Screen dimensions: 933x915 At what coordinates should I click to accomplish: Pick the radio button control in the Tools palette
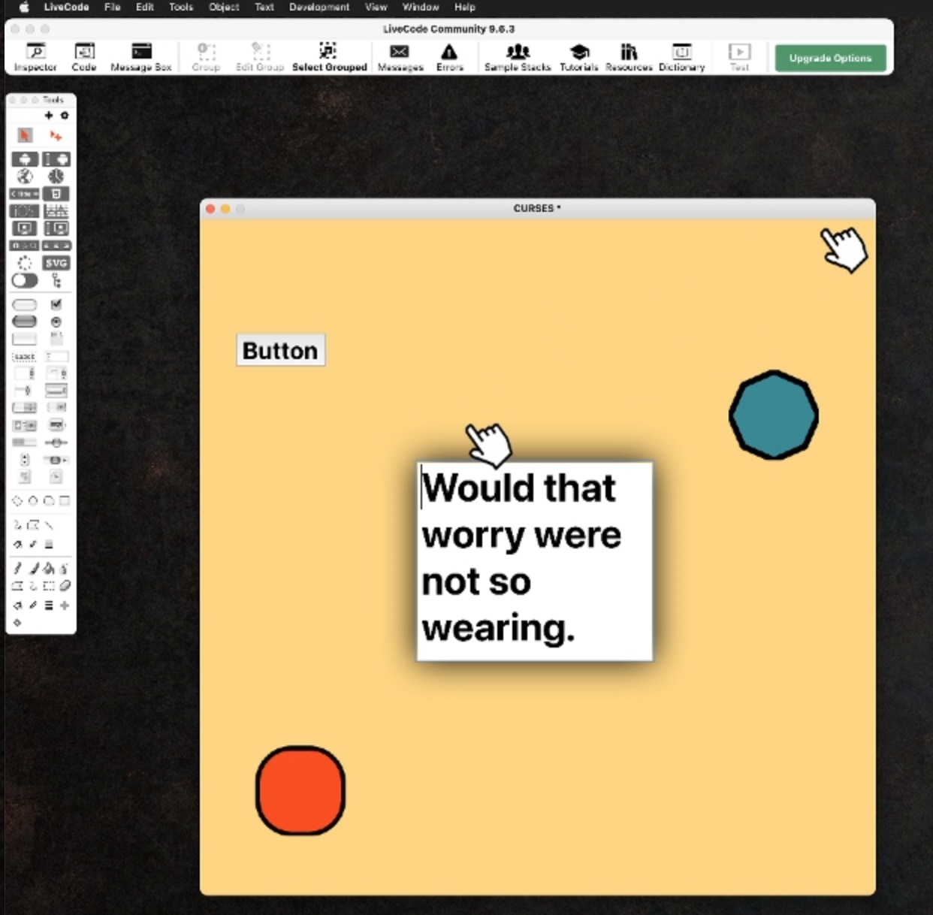[56, 322]
